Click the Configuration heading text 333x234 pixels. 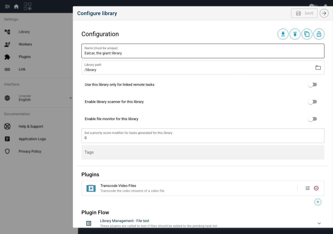(100, 34)
